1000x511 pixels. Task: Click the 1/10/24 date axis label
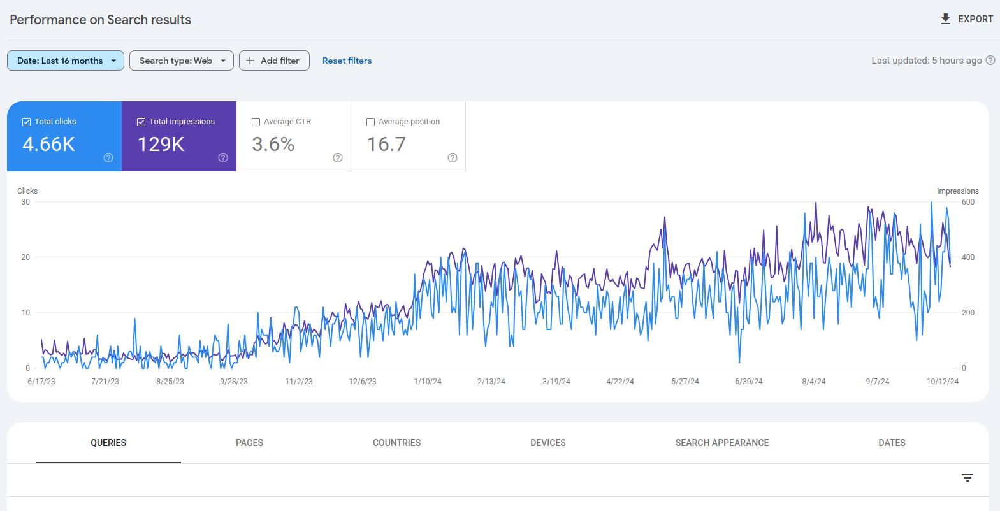tap(428, 382)
